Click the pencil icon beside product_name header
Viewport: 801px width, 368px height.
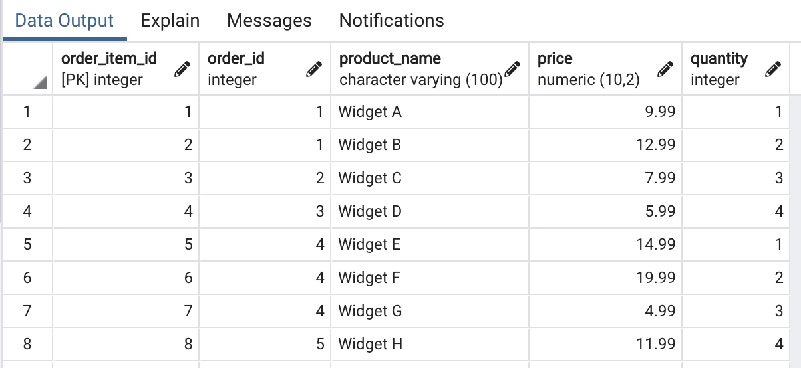tap(512, 69)
